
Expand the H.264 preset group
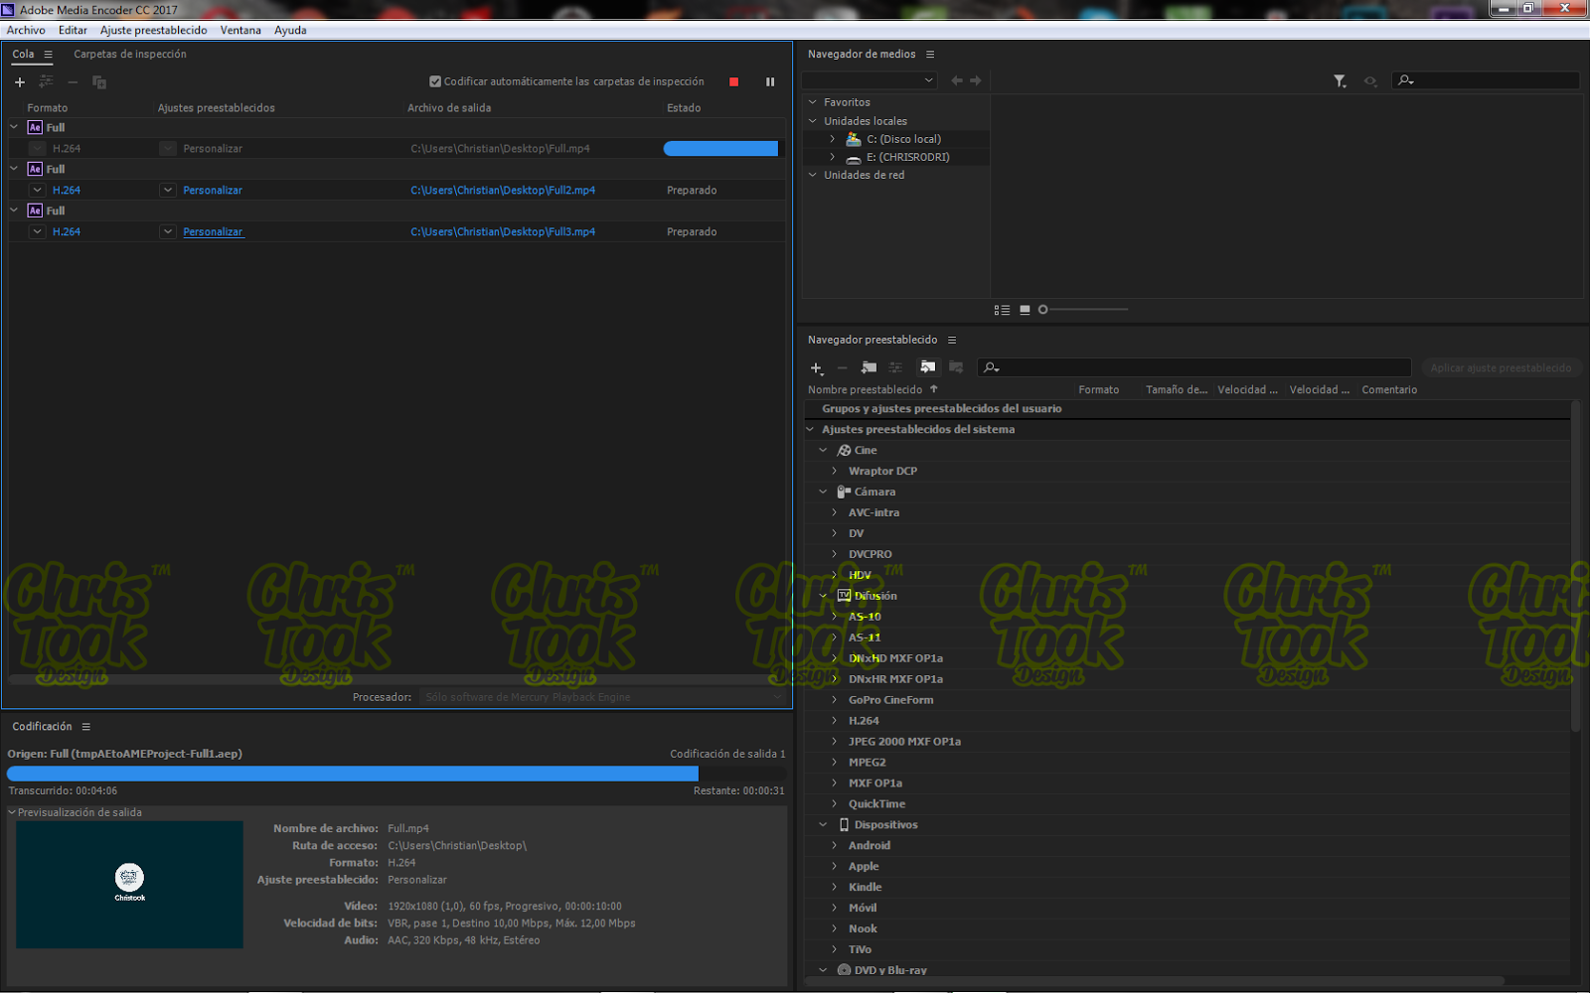(x=834, y=720)
